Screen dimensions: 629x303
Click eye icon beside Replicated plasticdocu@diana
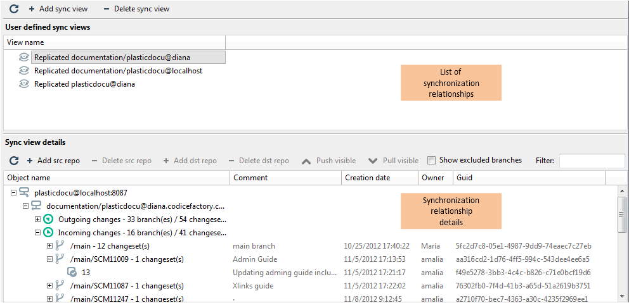(24, 84)
